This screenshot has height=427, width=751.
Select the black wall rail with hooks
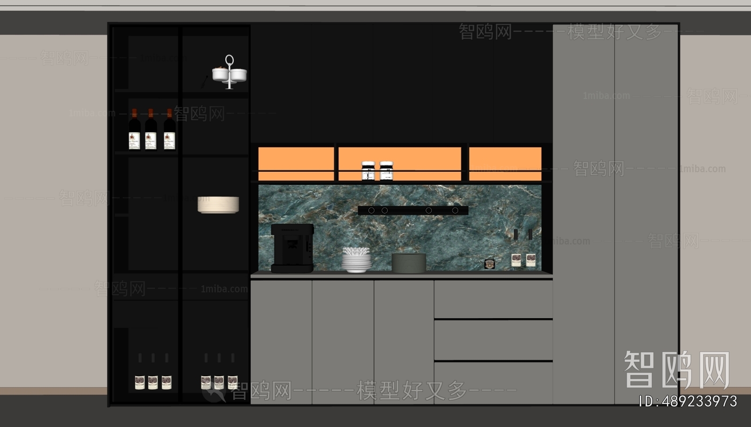(413, 210)
